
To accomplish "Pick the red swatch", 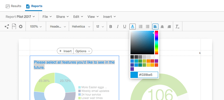I will (x=152, y=61).
